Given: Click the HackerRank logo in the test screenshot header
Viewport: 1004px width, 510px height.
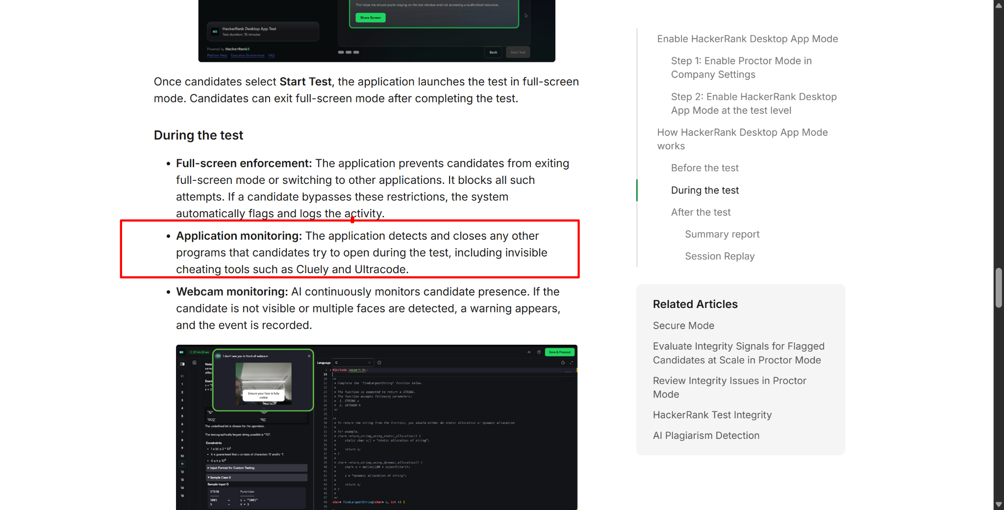Looking at the screenshot, I should tap(181, 352).
